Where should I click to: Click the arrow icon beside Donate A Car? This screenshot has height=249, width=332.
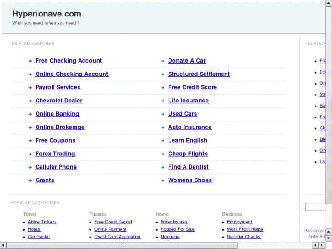coord(163,61)
